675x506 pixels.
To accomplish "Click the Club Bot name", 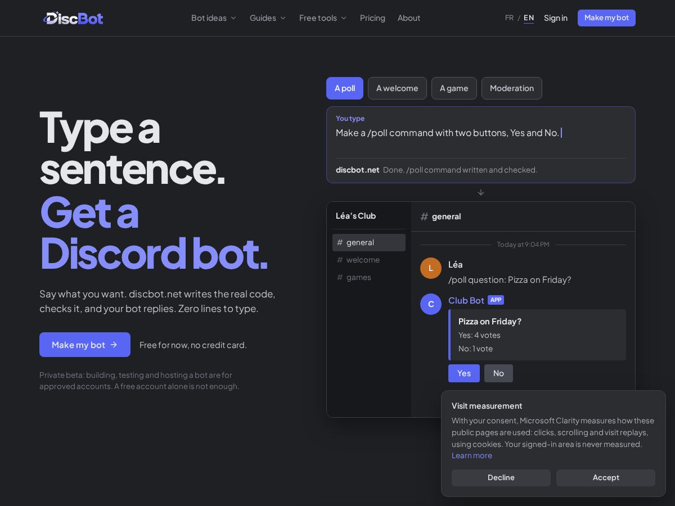I will [x=466, y=300].
